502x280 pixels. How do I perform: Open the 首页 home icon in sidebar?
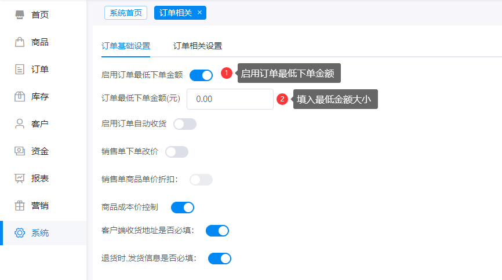pyautogui.click(x=20, y=15)
